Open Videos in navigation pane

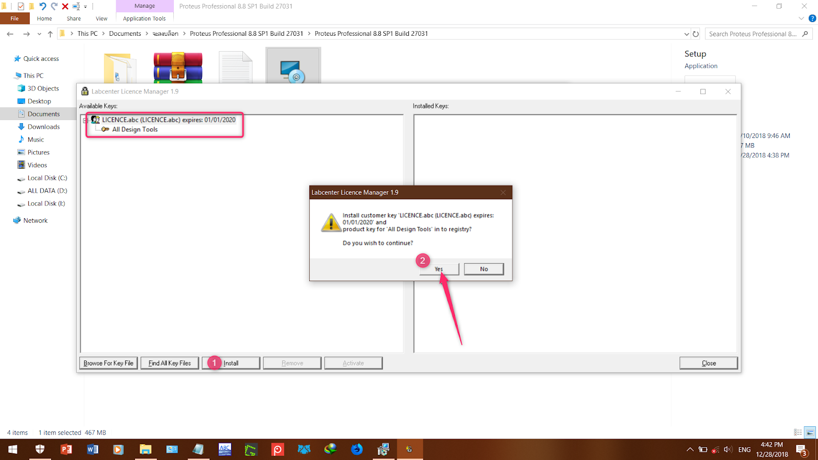point(37,165)
